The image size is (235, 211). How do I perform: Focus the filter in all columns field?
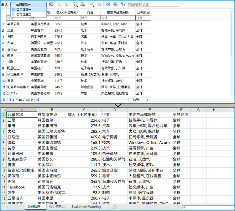(154, 4)
